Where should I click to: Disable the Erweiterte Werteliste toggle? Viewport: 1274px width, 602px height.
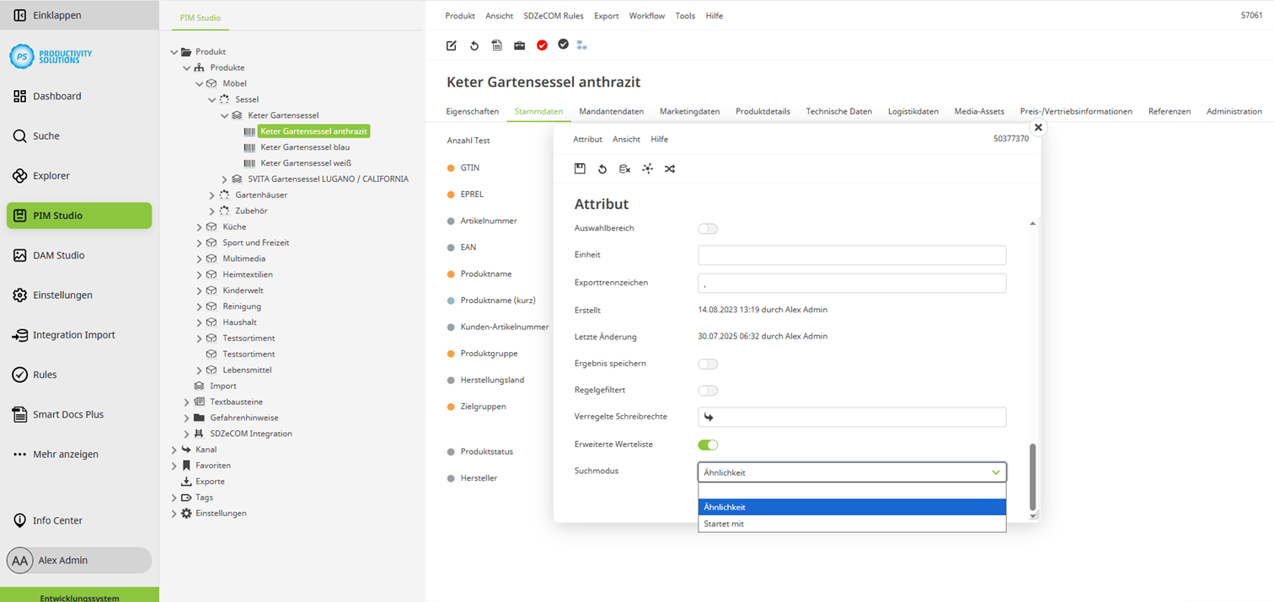(708, 445)
